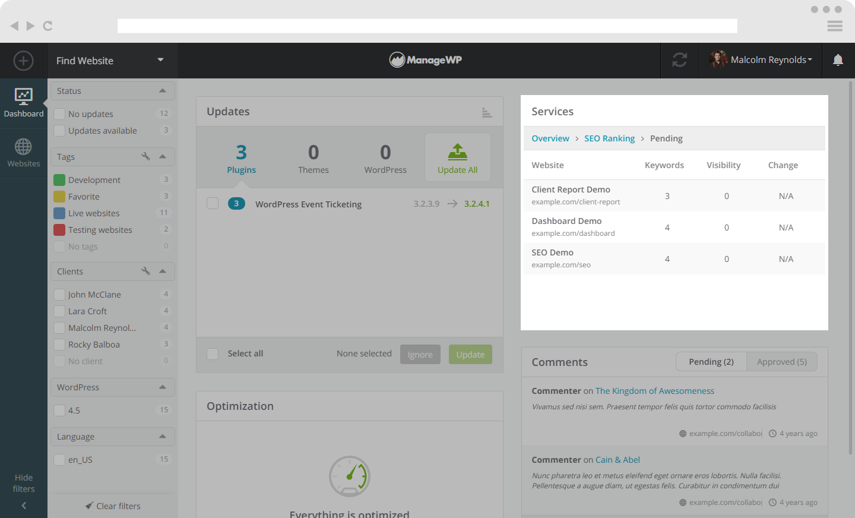Check the No updates filter

[x=59, y=114]
